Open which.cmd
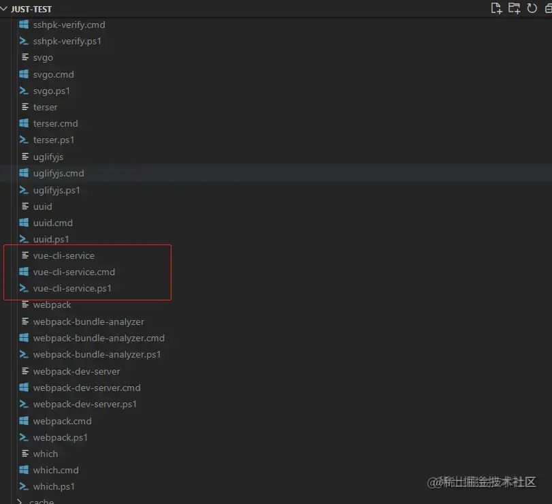 56,470
